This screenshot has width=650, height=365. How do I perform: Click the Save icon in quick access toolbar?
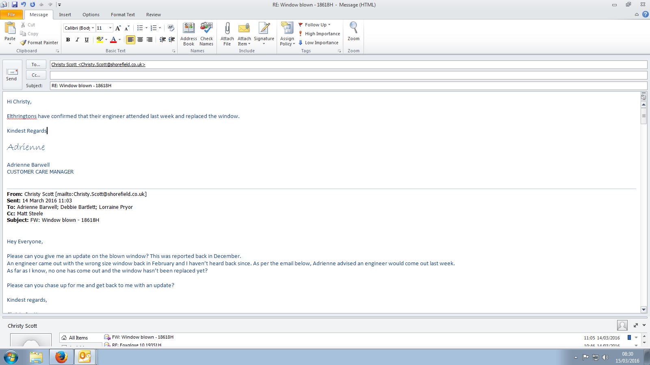[x=15, y=4]
